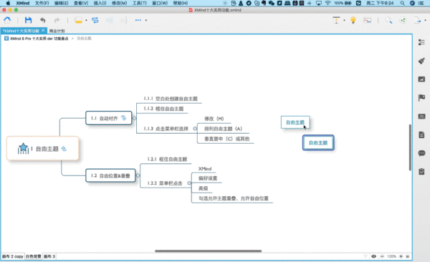Image resolution: width=430 pixels, height=262 pixels.
Task: Open the 帮助(H) menu
Action: [x=181, y=3]
